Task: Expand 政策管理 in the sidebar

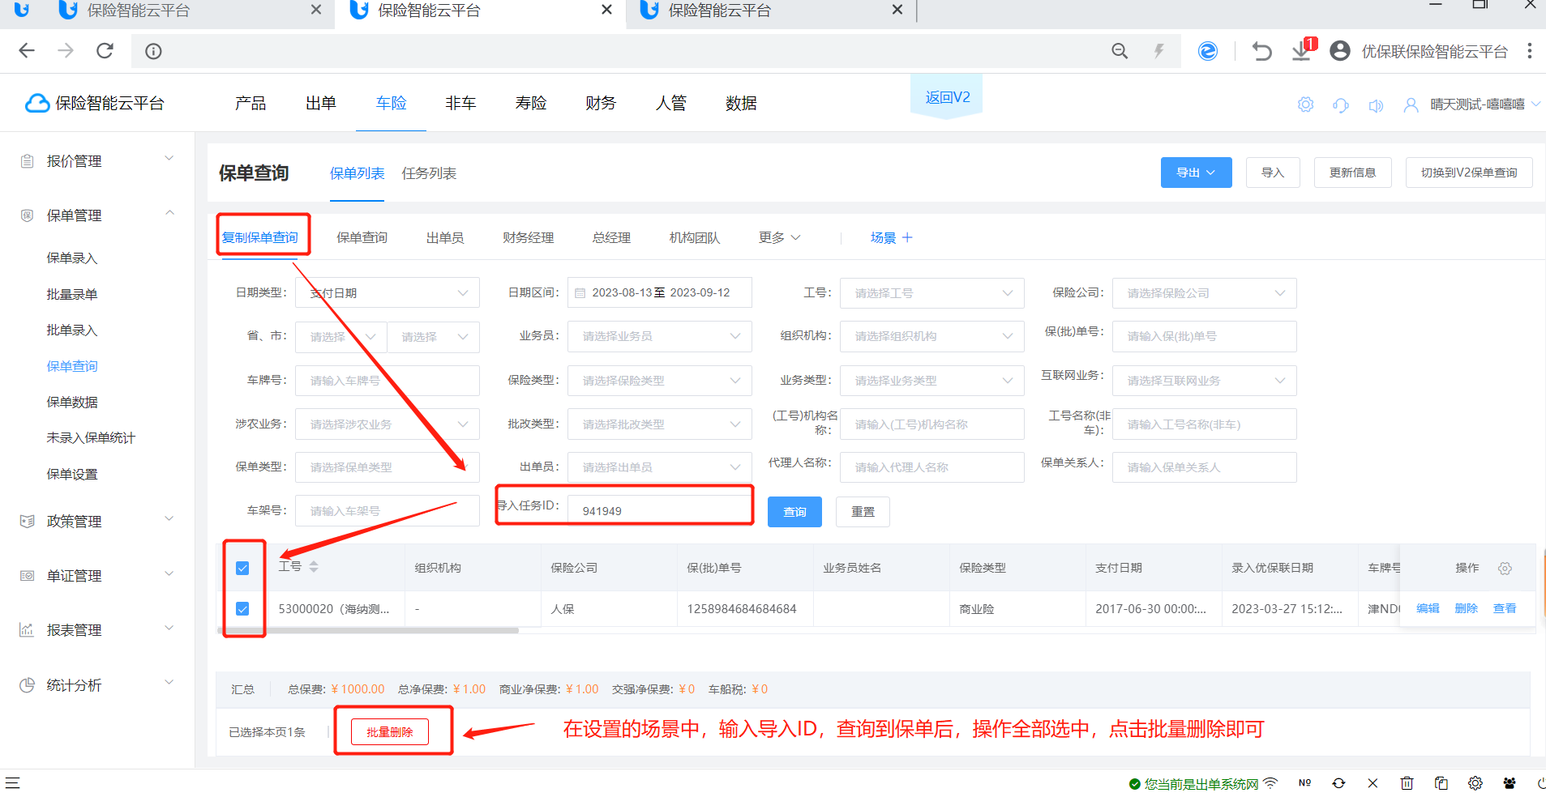Action: [97, 521]
